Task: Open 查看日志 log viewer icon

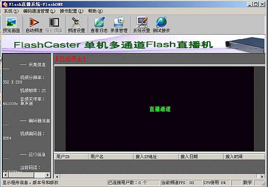Action: pos(99,25)
